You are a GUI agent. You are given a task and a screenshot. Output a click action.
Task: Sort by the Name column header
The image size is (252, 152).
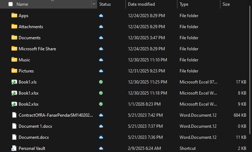point(22,4)
